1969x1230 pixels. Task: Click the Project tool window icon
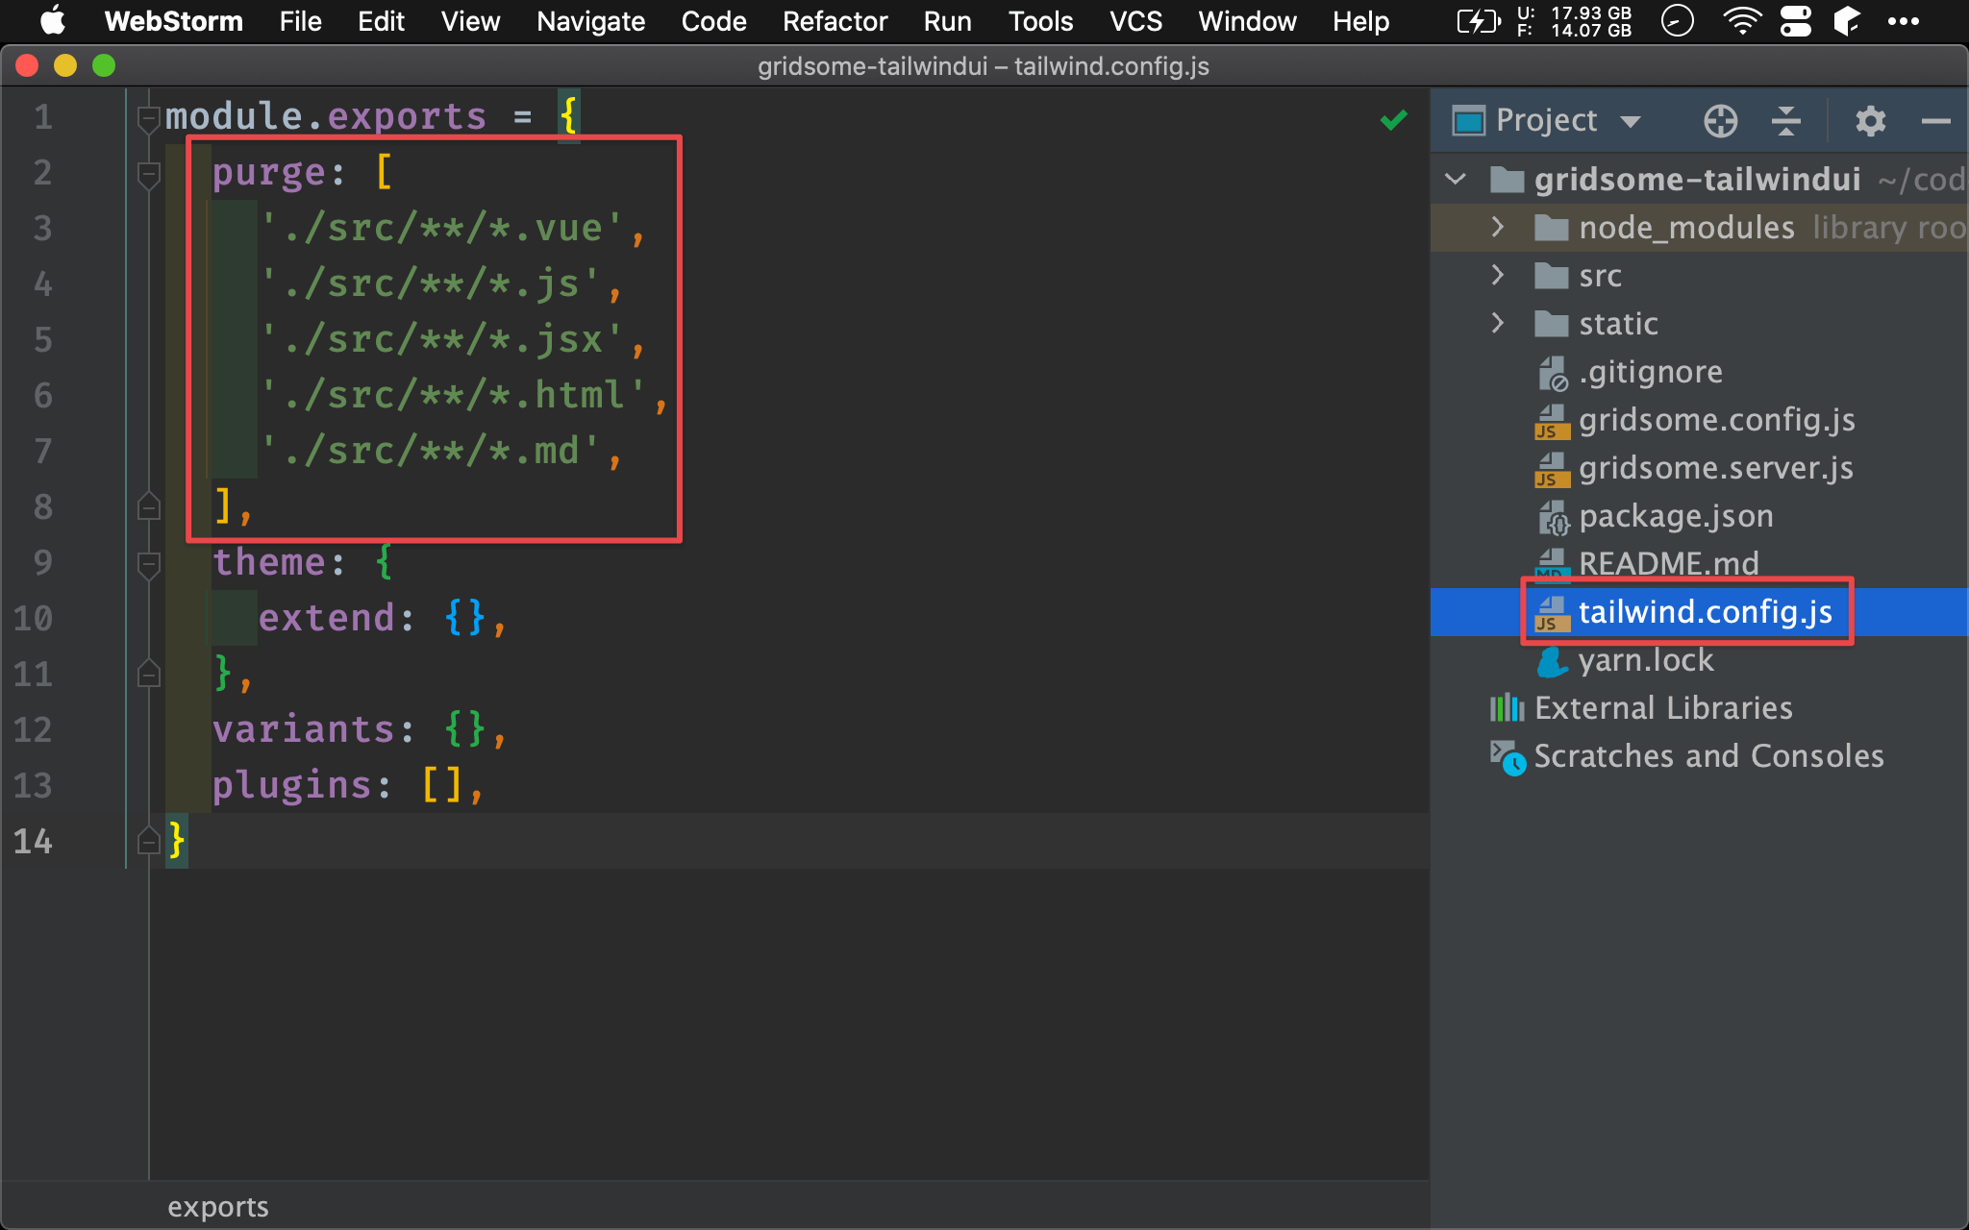1469,121
